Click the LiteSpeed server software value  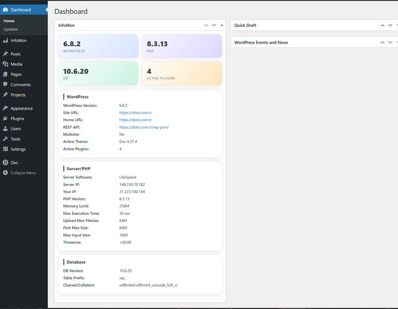pos(128,177)
